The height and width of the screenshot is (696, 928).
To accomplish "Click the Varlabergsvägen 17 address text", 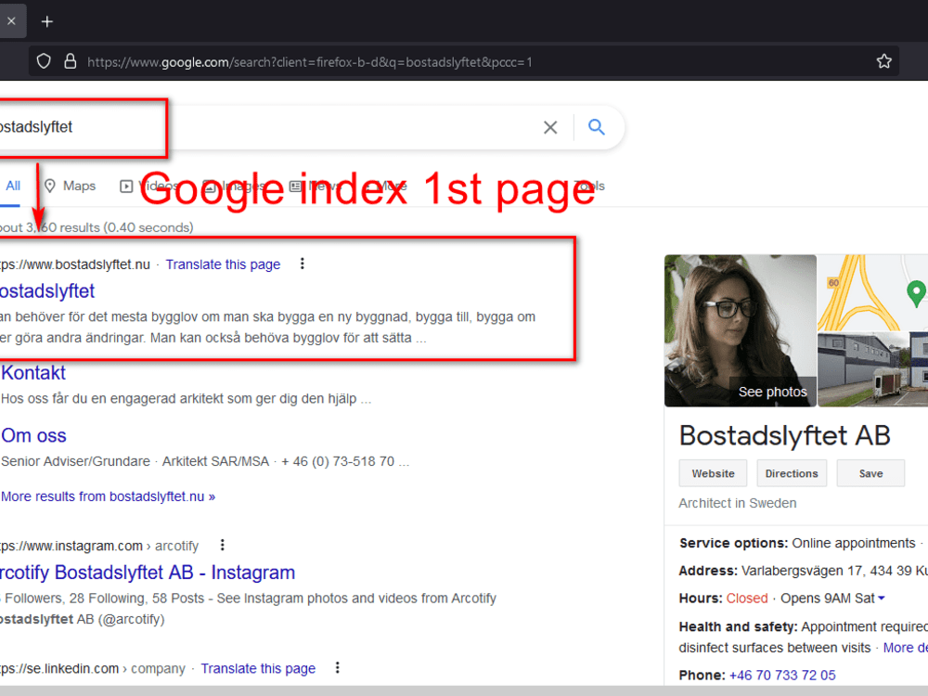I will tap(834, 571).
